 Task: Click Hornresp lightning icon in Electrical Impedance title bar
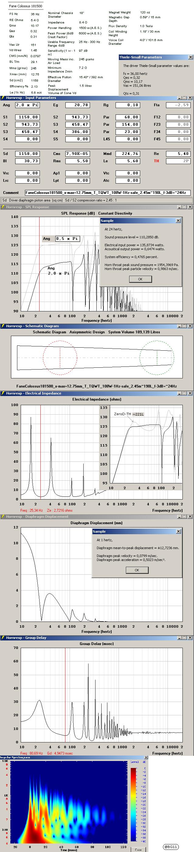[3, 393]
